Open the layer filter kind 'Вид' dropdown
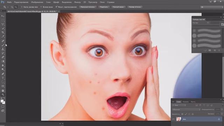The width and height of the screenshot is (224, 126). coord(180,105)
